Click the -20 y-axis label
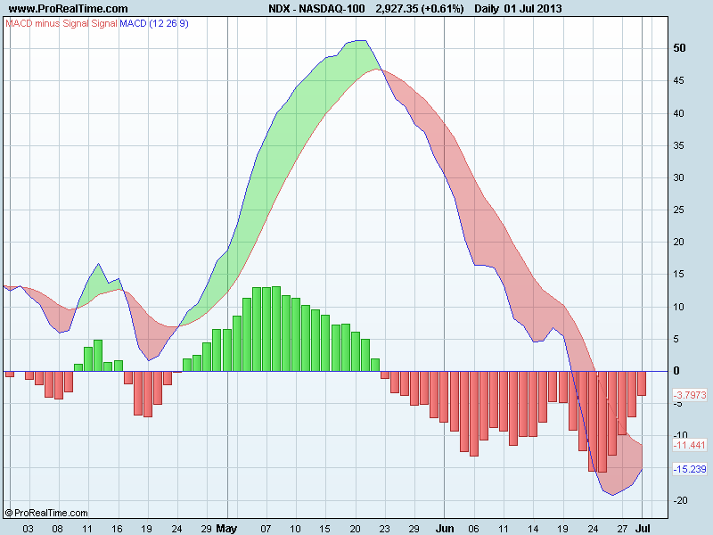This screenshot has height=535, width=713. (x=680, y=500)
